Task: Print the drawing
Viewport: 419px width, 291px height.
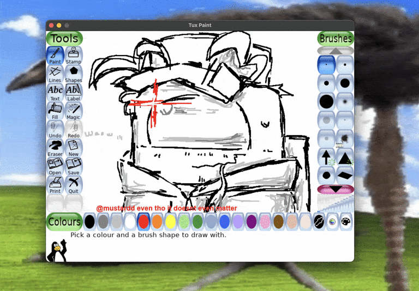Action: click(55, 185)
